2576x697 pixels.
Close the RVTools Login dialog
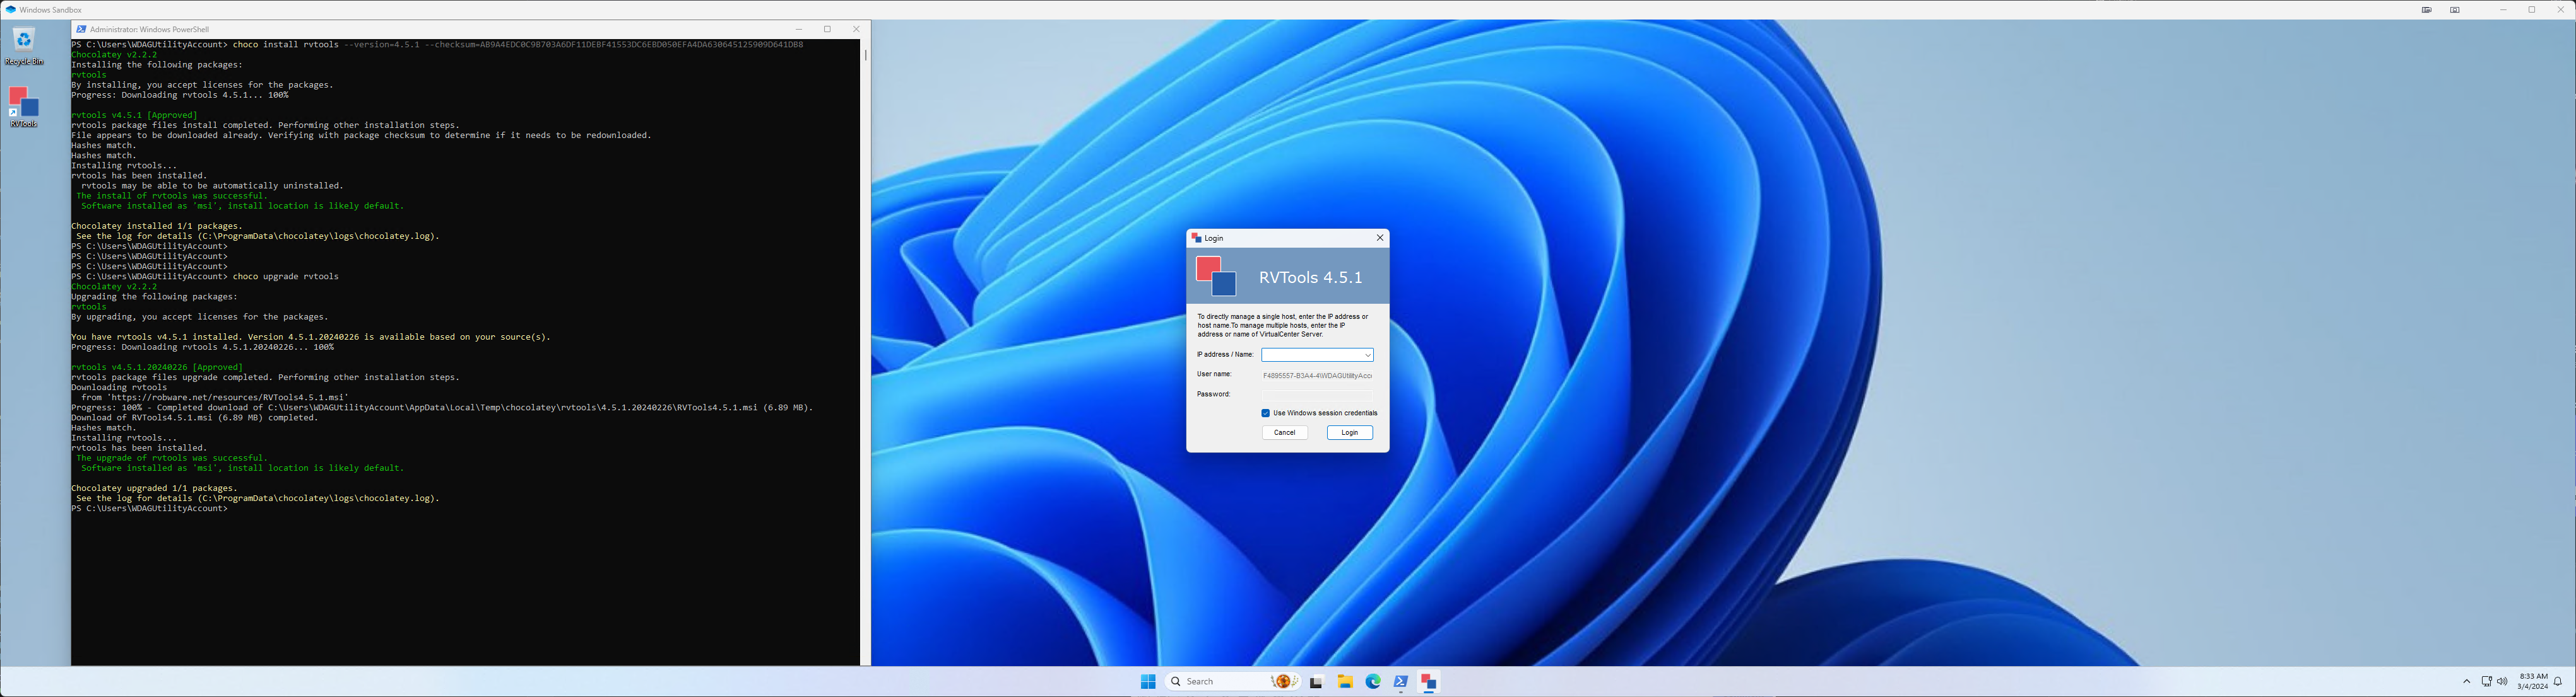coord(1379,238)
